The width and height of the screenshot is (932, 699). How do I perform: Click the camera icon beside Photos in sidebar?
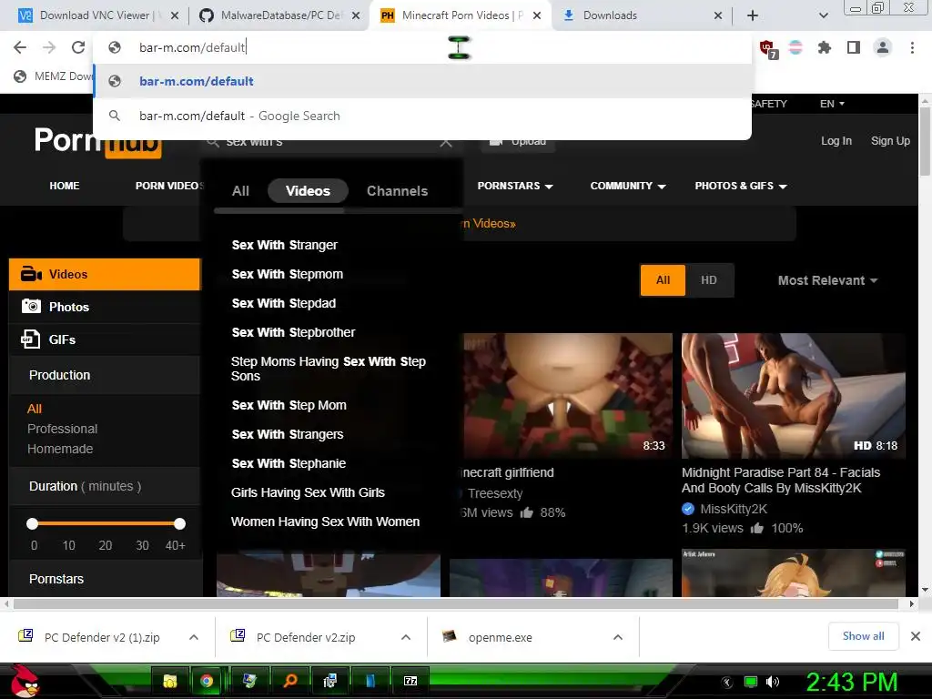coord(32,306)
